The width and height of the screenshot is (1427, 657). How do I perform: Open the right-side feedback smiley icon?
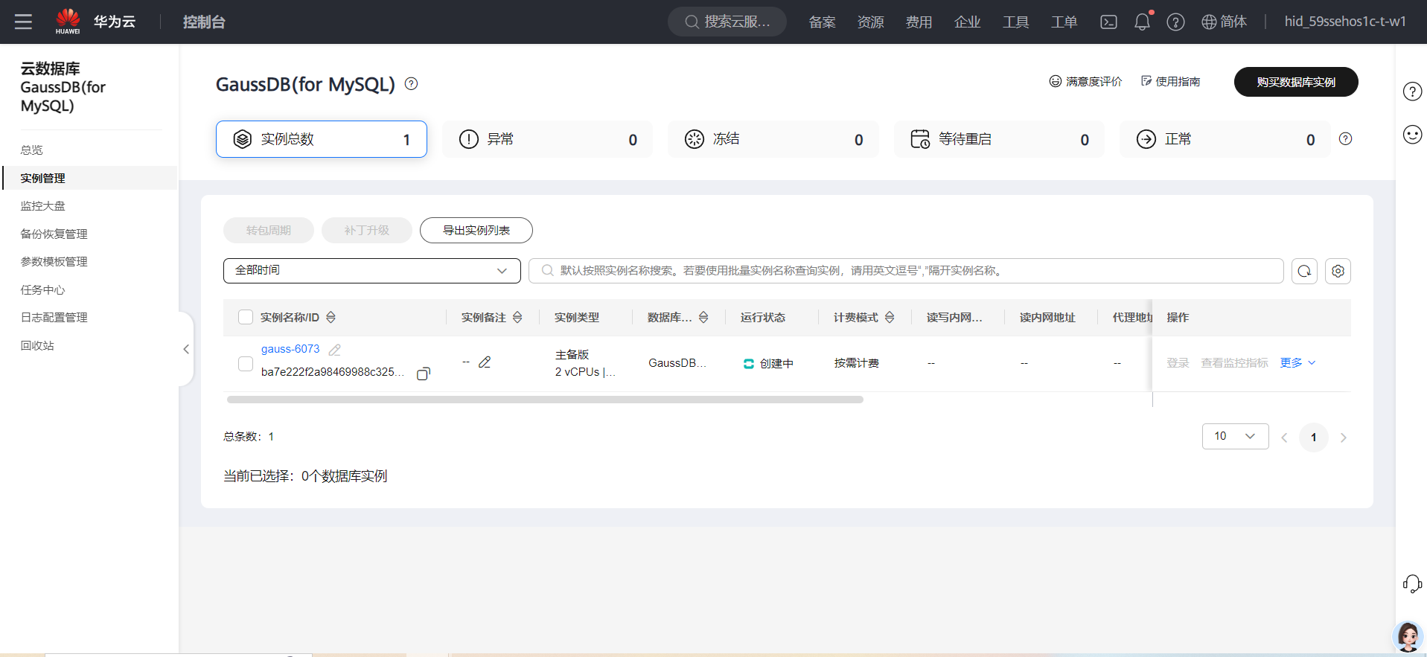coord(1412,135)
